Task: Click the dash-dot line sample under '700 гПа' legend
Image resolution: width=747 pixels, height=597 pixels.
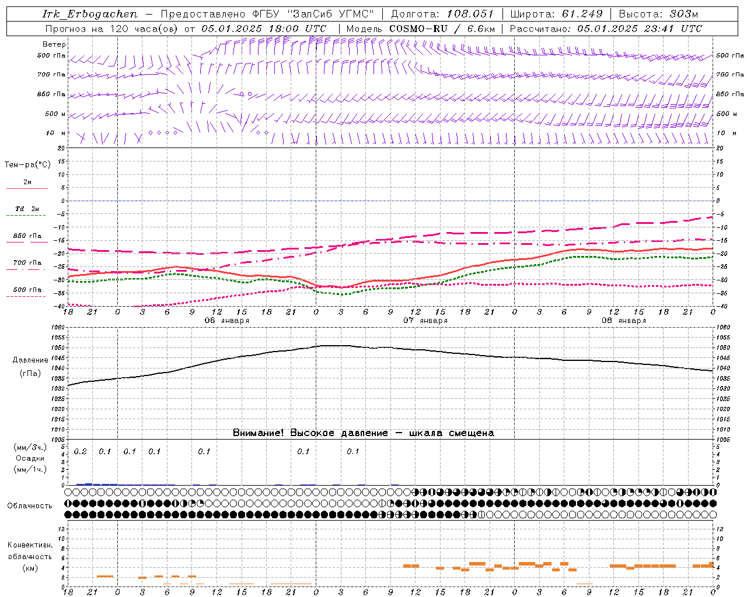Action: [x=26, y=269]
